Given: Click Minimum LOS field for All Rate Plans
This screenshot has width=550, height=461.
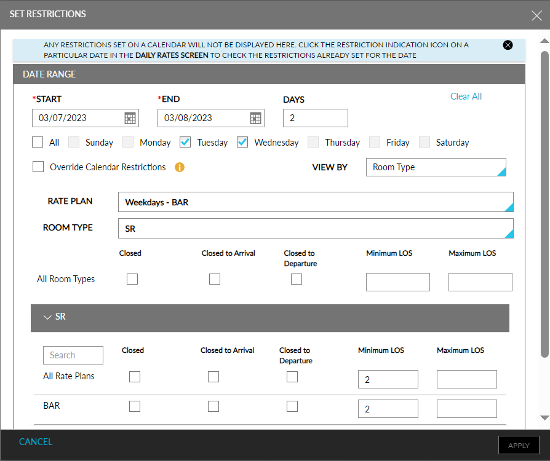Looking at the screenshot, I should tap(388, 379).
